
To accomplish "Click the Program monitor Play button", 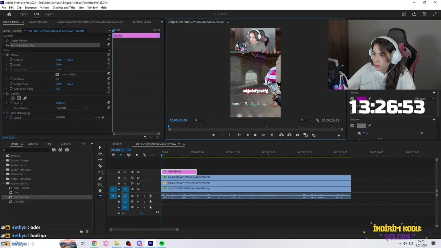I will [255, 135].
